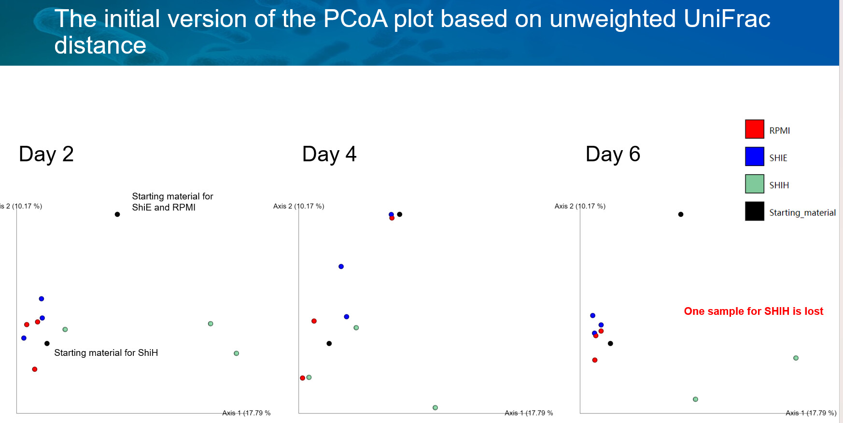Viewport: 843px width, 423px height.
Task: Click "Starting material for ShiE and RPMI" annotation
Action: (x=172, y=202)
